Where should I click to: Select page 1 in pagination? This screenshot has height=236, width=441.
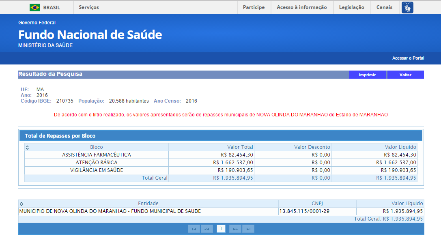[x=221, y=229]
